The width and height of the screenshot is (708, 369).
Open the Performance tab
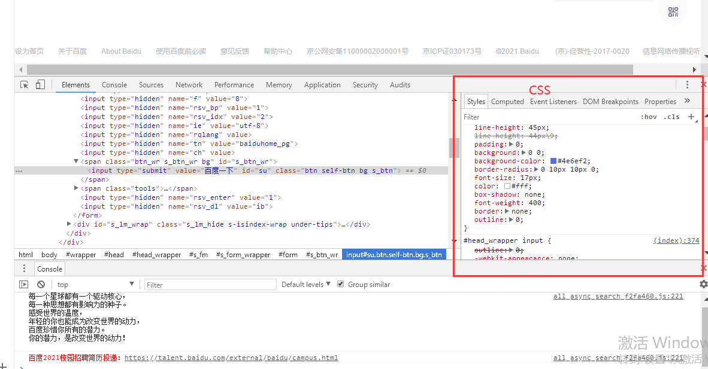coord(234,85)
